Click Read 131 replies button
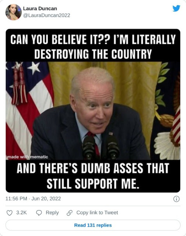 (x=93, y=225)
